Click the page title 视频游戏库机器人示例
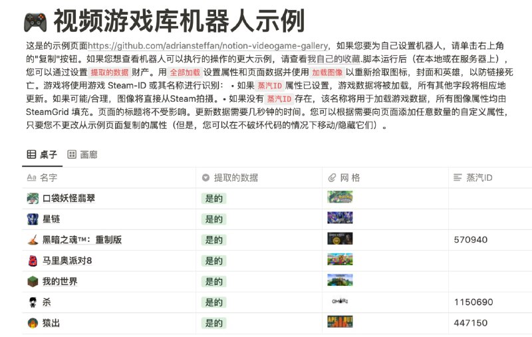The image size is (532, 337). tap(179, 21)
